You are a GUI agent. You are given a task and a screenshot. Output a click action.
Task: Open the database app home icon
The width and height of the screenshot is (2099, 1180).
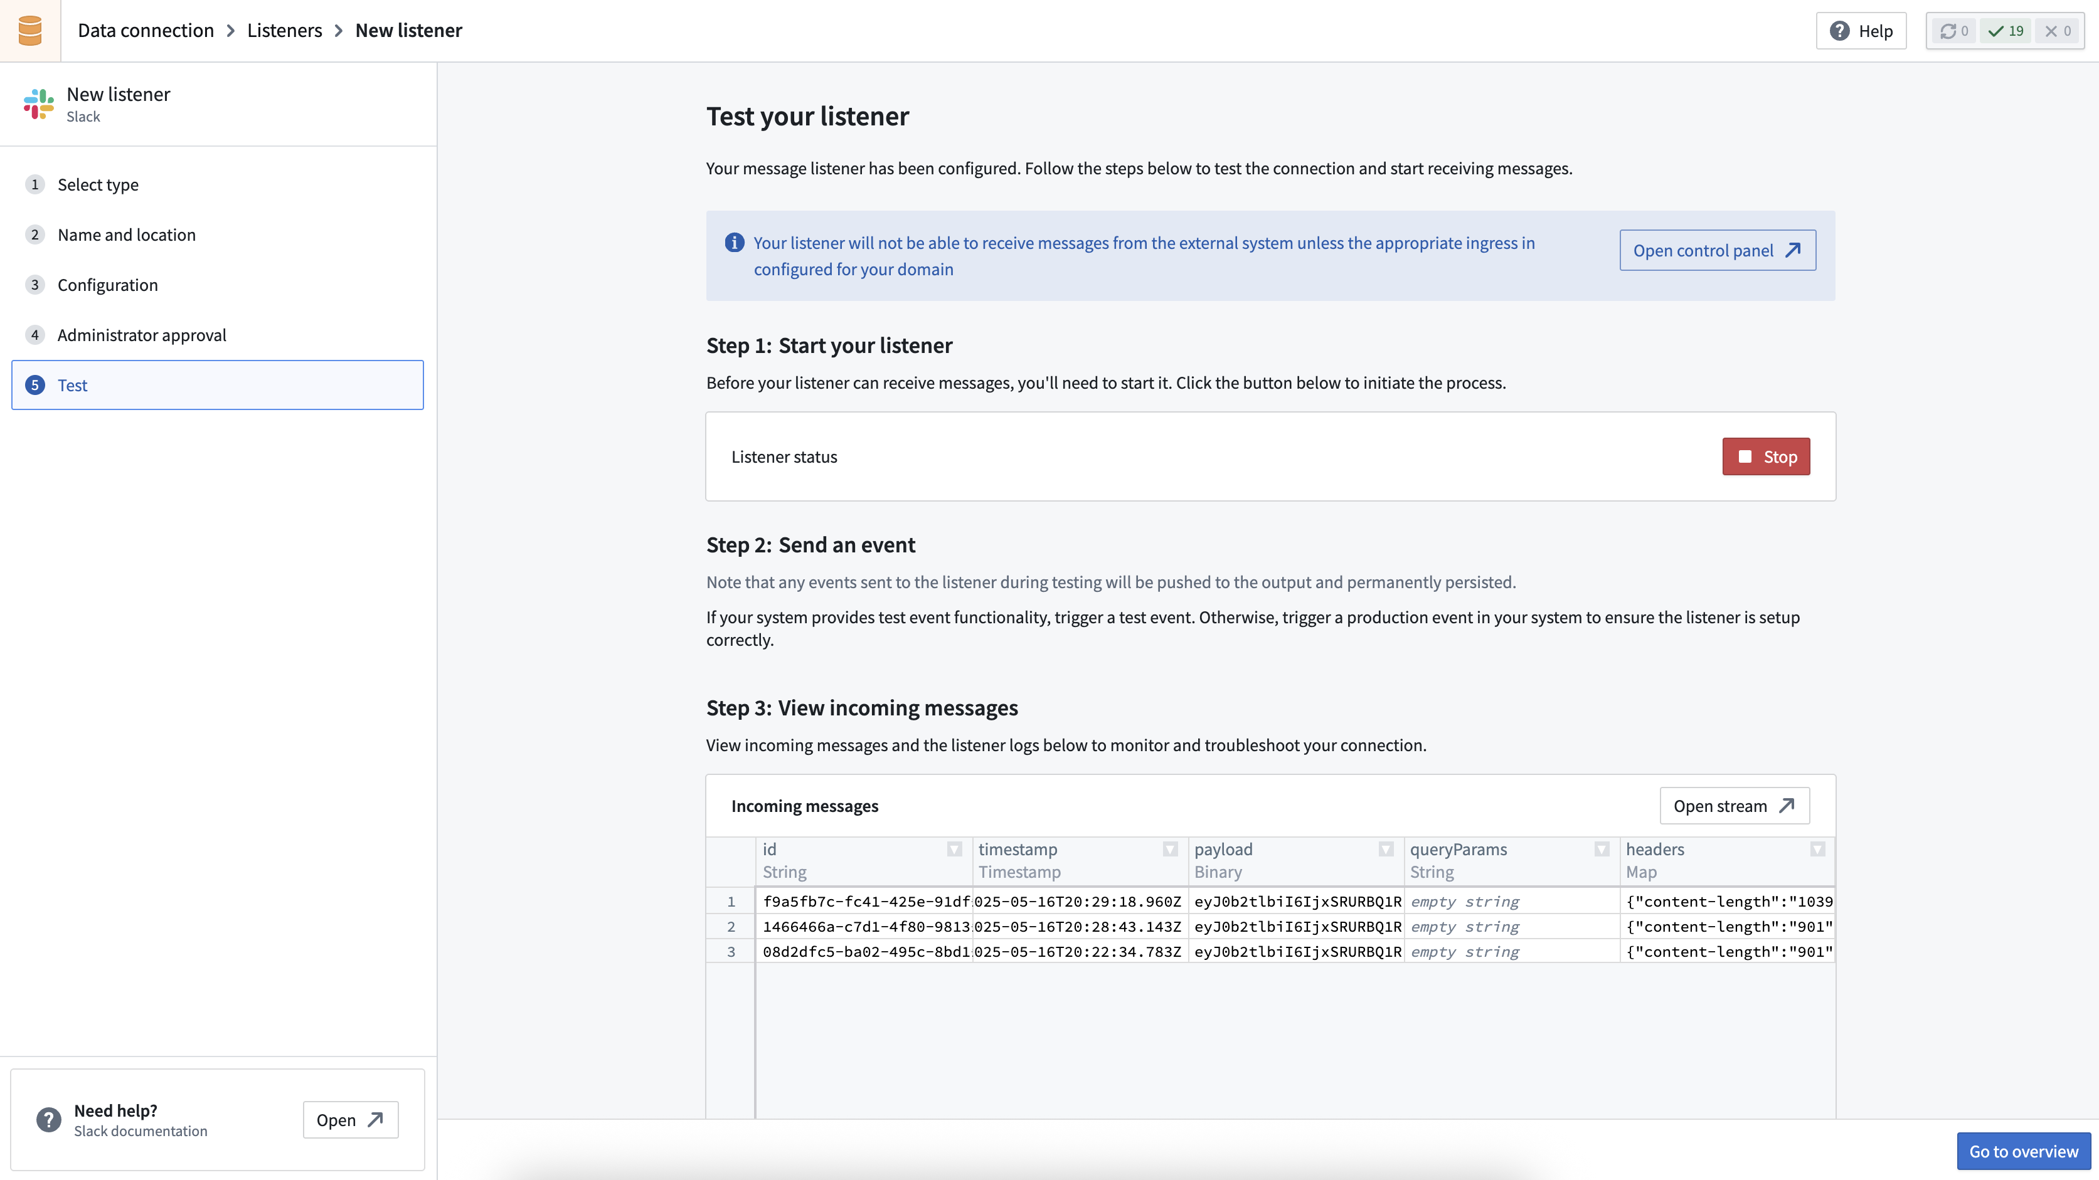pos(30,30)
